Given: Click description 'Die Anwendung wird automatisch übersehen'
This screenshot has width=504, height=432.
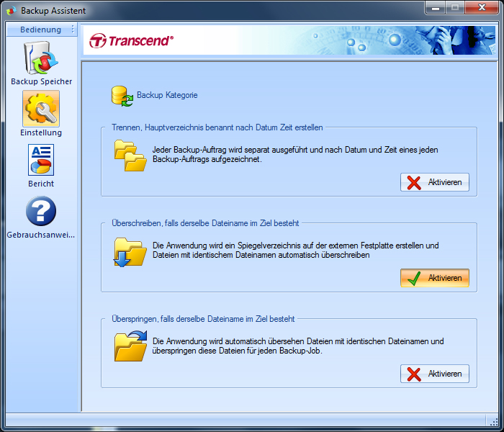Looking at the screenshot, I should (x=298, y=346).
